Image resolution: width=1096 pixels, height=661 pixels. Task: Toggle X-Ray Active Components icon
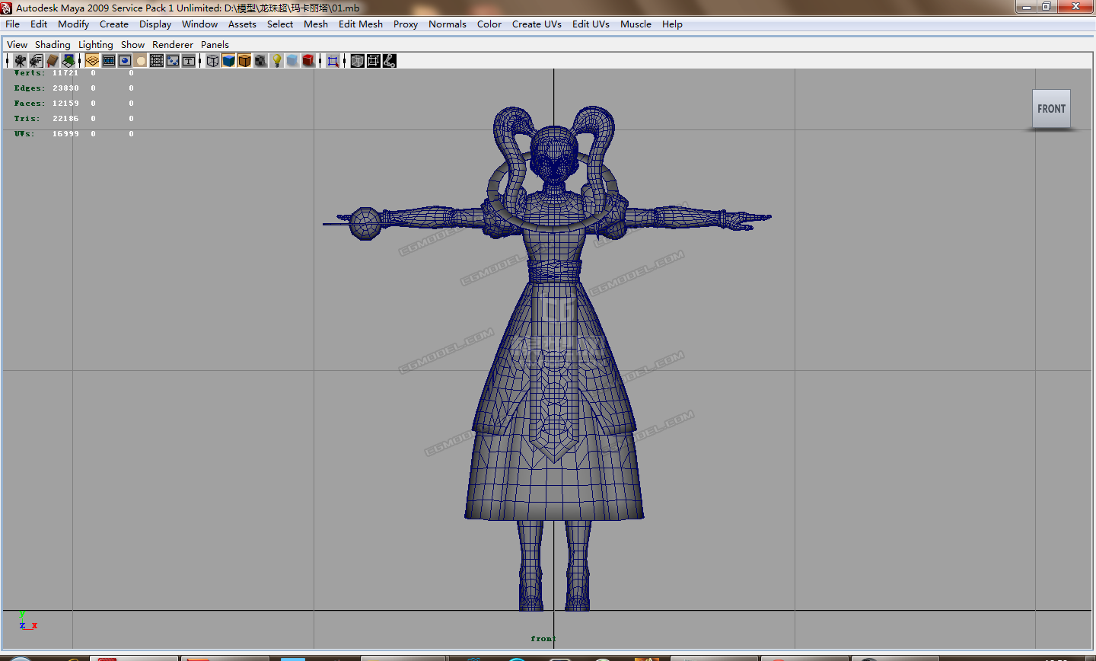click(374, 61)
